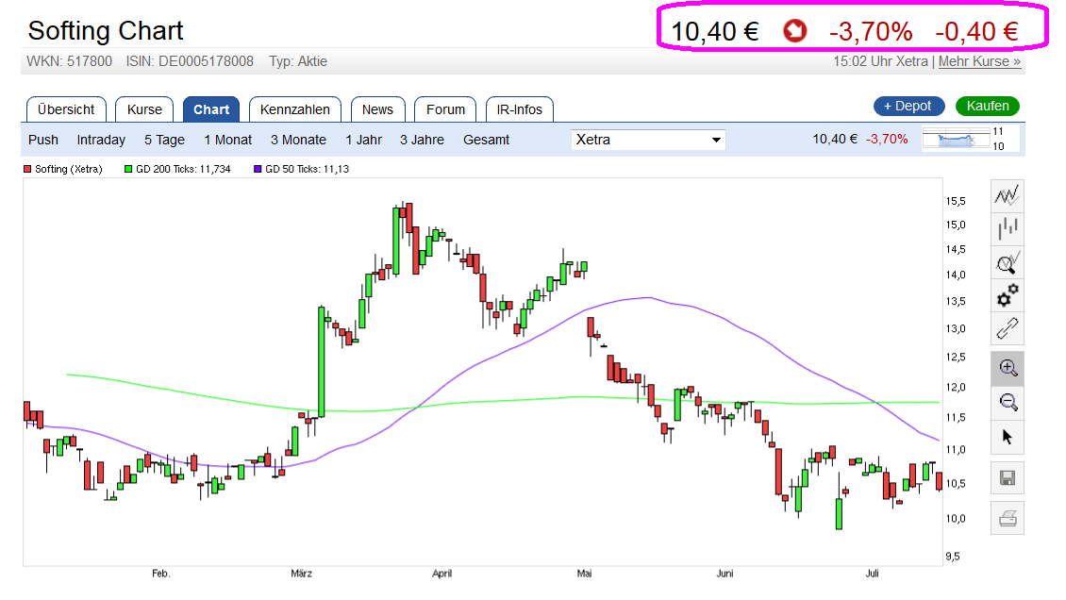Viewport: 1066px width, 600px height.
Task: Follow the Mehr Kurse link
Action: [979, 61]
